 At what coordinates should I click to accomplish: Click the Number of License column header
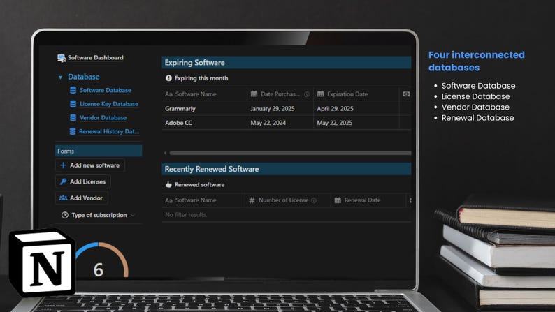point(287,200)
